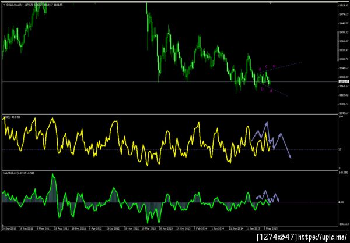Click the MACD scale value 140.055
This screenshot has height=243, width=350.
click(343, 173)
